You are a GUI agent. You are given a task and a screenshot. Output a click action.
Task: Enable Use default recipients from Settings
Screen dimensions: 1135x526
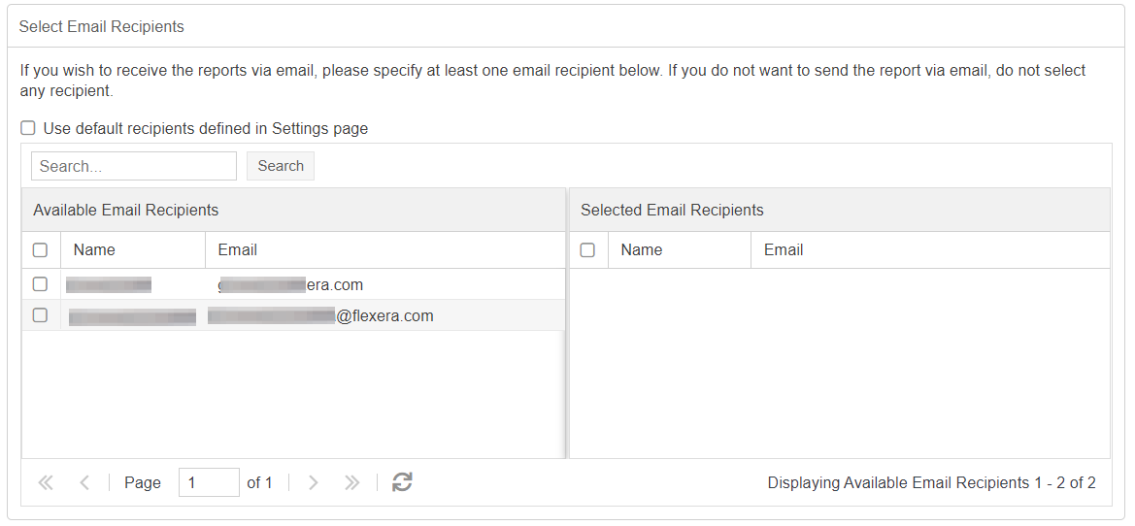coord(28,128)
